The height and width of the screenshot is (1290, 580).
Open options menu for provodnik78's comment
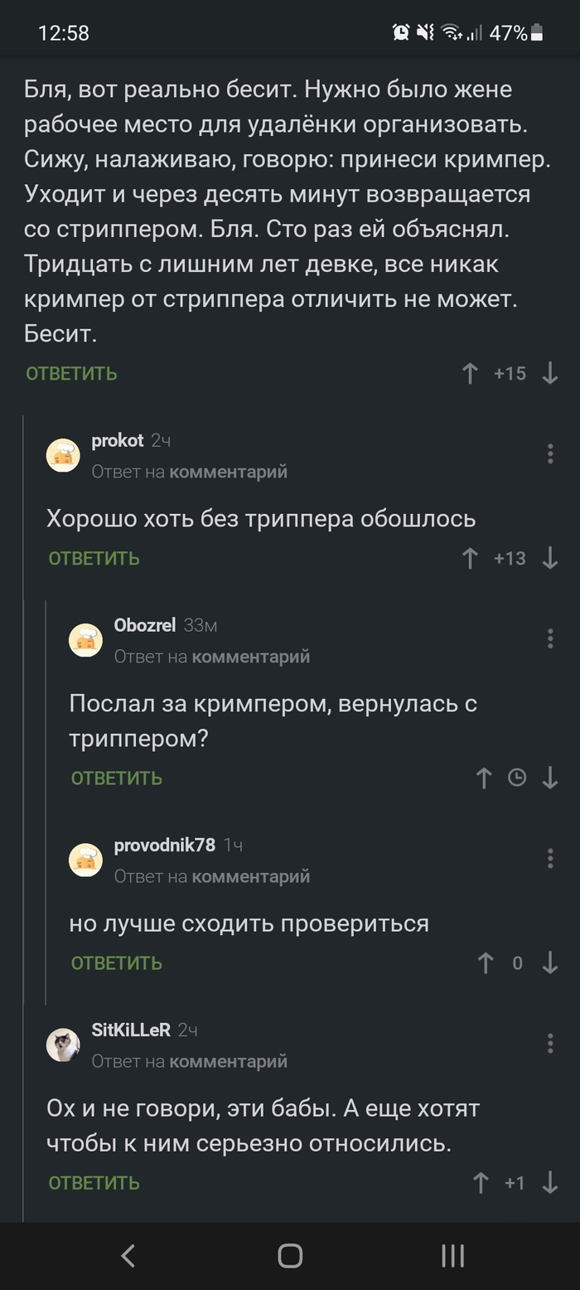point(549,860)
